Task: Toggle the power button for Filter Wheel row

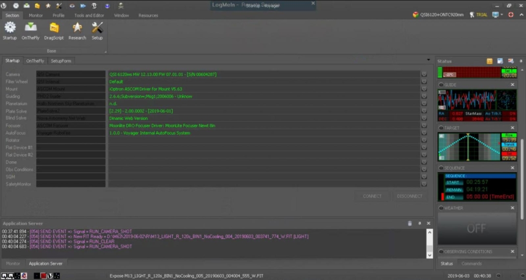Action: (x=424, y=82)
